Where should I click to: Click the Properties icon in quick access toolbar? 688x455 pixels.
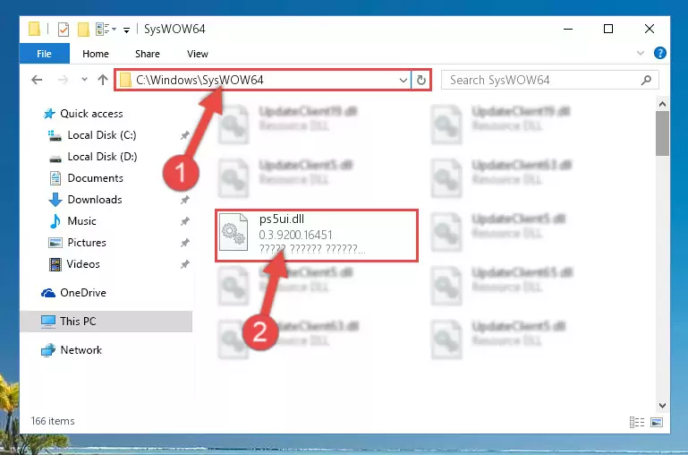(x=64, y=30)
